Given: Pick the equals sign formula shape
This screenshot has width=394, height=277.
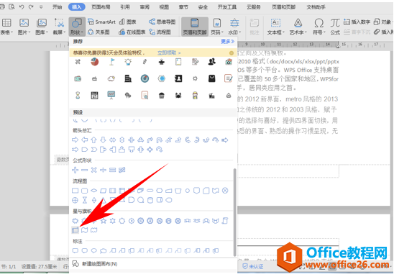Looking at the screenshot, I should point(113,170).
